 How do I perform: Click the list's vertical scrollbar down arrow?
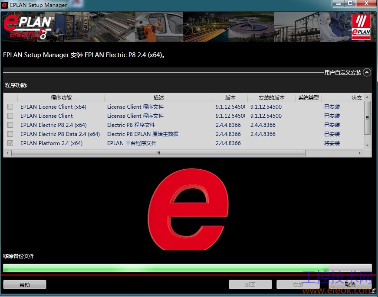coord(367,145)
